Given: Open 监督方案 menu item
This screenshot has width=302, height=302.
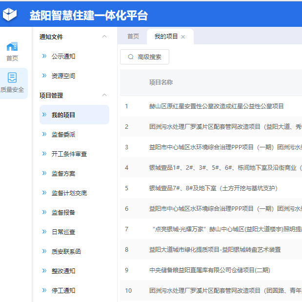Looking at the screenshot, I should tap(63, 173).
